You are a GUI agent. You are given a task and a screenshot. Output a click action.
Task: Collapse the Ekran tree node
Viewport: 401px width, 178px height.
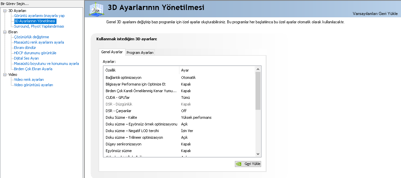[5, 32]
